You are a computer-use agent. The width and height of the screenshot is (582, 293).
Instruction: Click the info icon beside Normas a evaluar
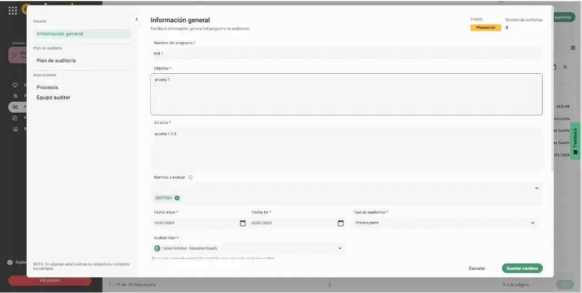click(190, 178)
